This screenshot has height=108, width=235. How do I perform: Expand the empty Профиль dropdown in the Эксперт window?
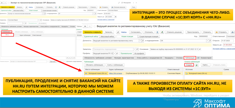[x=23, y=23]
